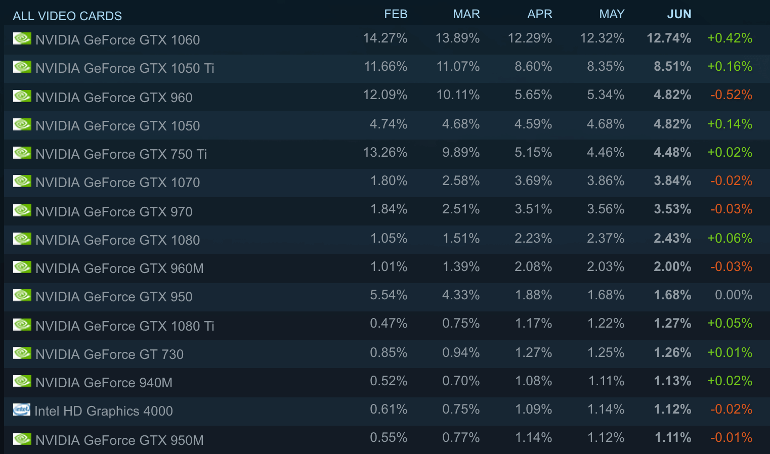Click the Intel logo icon
Screen dimensions: 770x454
22,410
